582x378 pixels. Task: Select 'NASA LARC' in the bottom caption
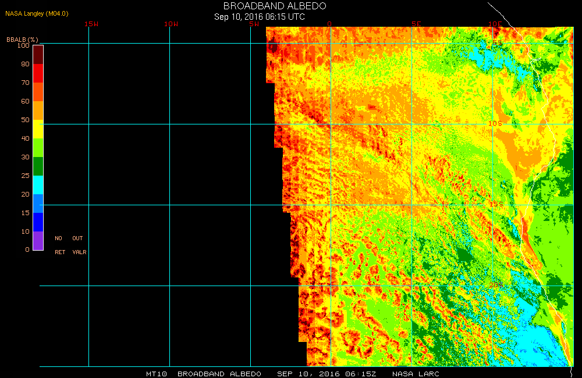[x=416, y=374]
